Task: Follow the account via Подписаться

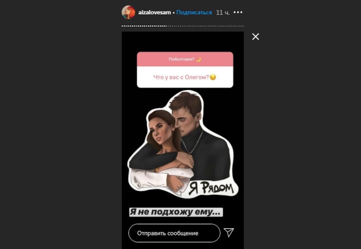Action: click(194, 13)
